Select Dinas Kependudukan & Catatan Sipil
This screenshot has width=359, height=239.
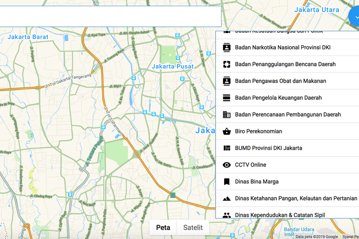(287, 213)
